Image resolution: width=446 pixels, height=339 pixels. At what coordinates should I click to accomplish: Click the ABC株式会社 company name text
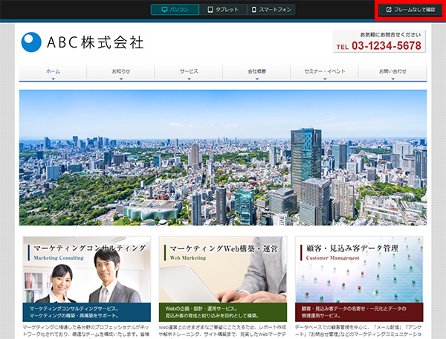tap(95, 42)
